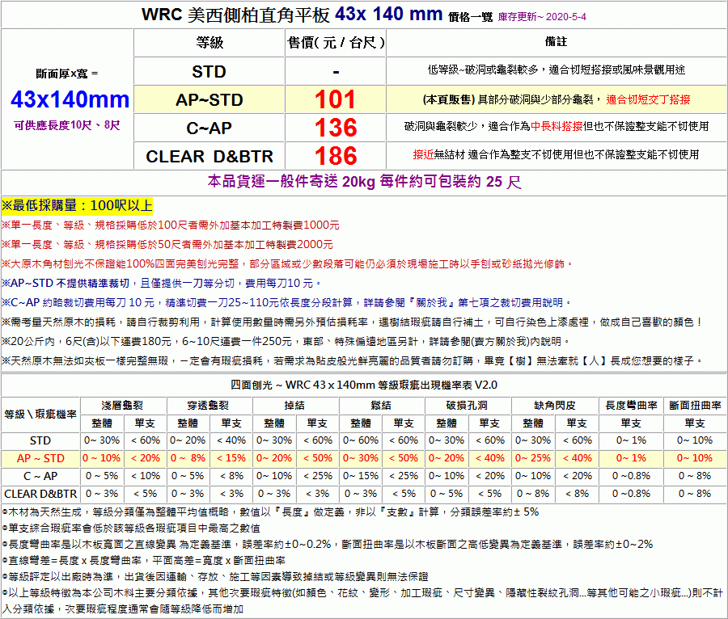Click the footnote mentioning 誤差率約± 5%
Screen dimensions: 728x619
270,512
